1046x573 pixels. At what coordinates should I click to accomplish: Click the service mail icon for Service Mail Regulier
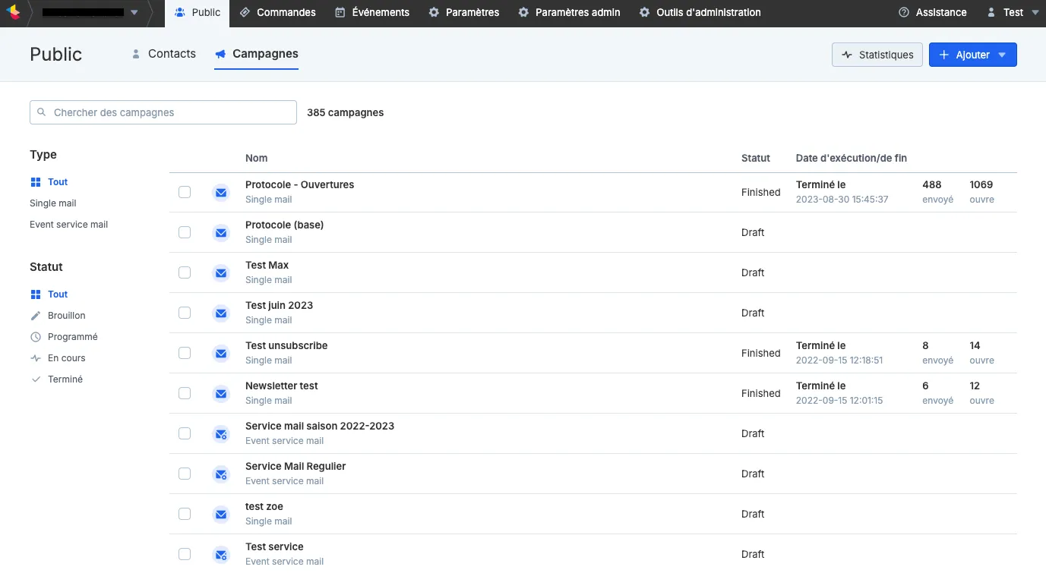point(221,474)
